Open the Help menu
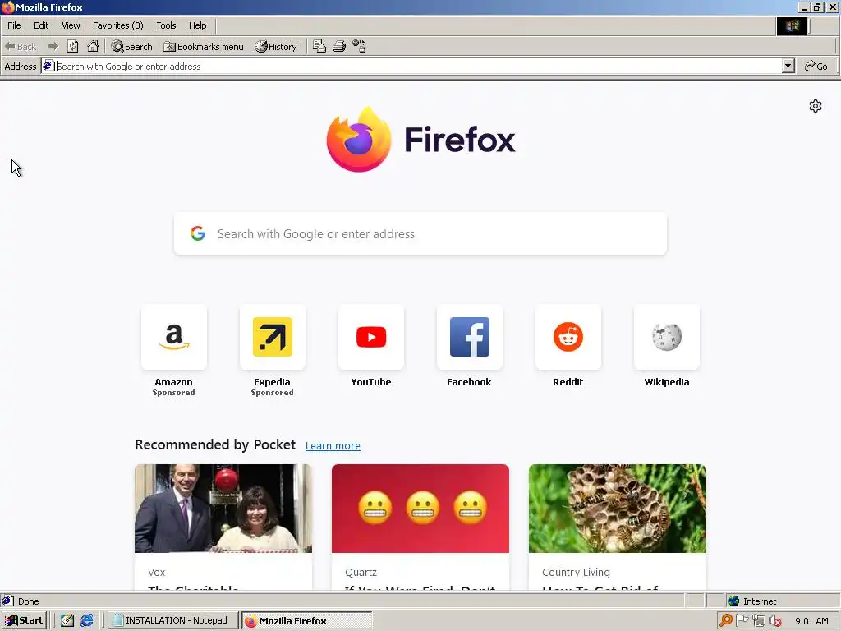Screen dimensions: 841x631 [x=197, y=25]
